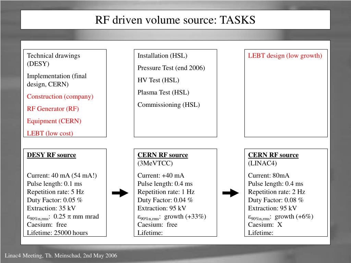Click the arrow between DESY and CERN 3MeVTCC boxes
Image resolution: width=351 pixels, height=263 pixels.
point(120,193)
